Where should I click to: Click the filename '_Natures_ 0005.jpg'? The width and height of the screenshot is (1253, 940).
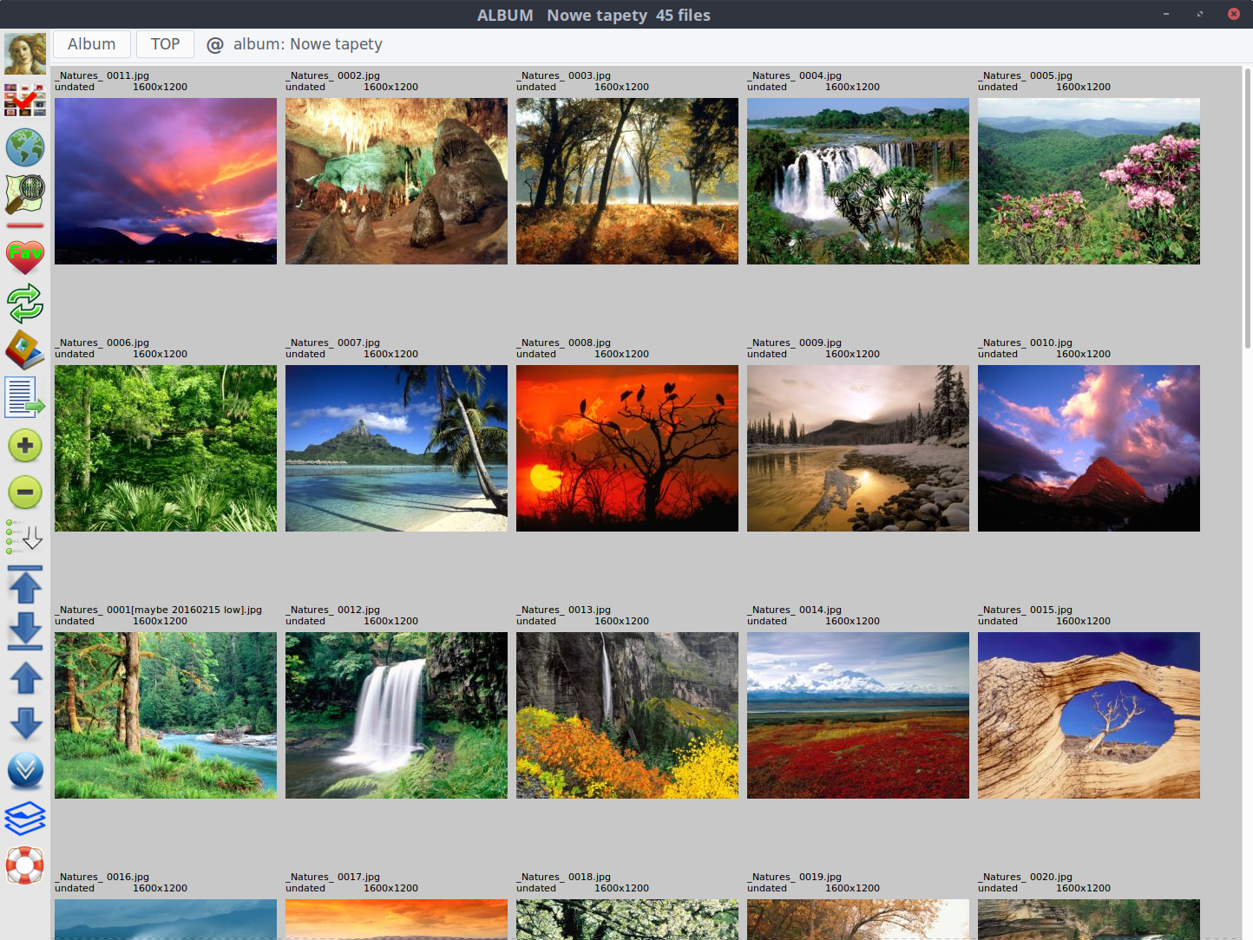click(1026, 75)
